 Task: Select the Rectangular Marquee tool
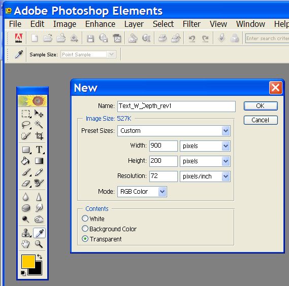click(x=25, y=114)
